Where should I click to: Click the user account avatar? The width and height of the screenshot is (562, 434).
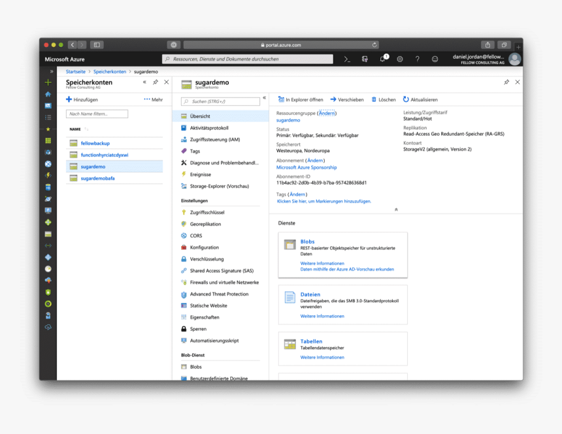[x=515, y=59]
